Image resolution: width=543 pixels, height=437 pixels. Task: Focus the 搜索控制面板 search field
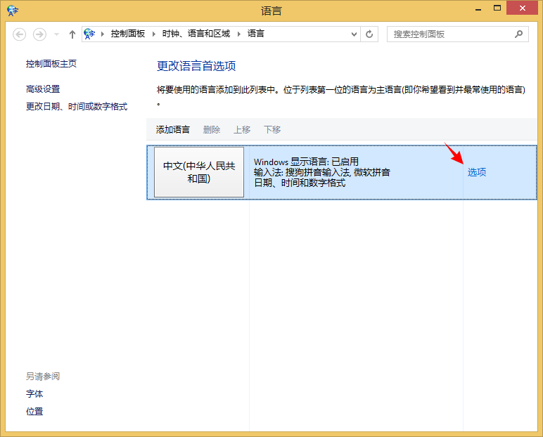458,34
